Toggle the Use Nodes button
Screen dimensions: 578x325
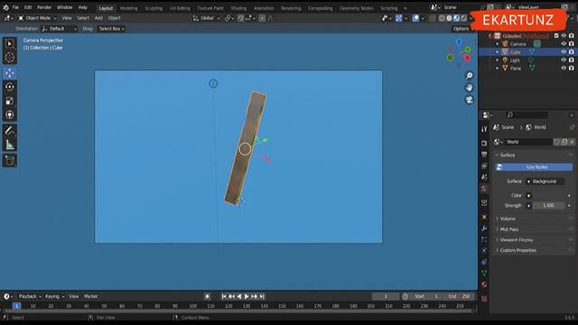[x=534, y=167]
